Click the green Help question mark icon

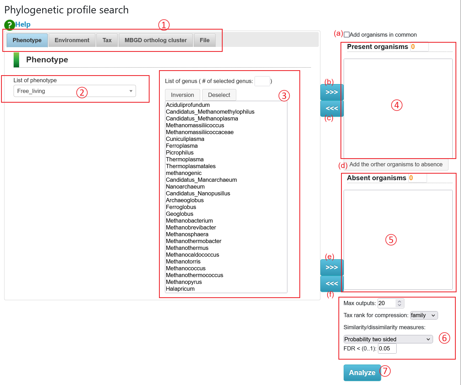point(9,25)
